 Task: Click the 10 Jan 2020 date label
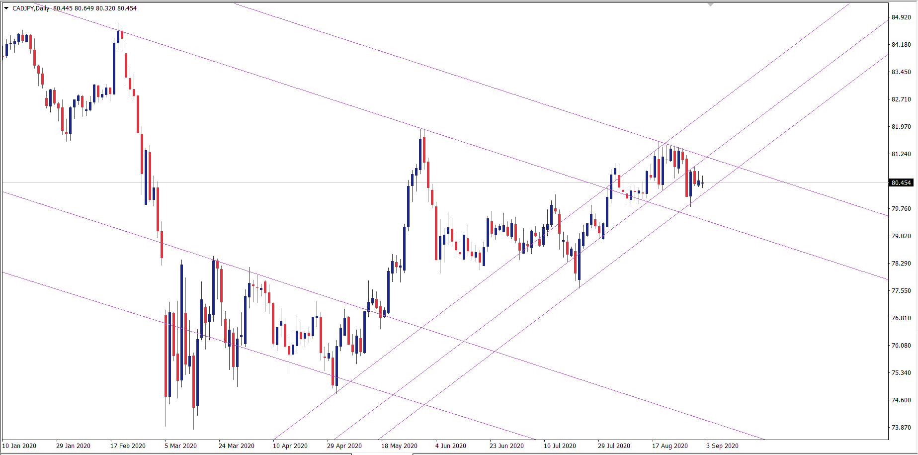[19, 446]
